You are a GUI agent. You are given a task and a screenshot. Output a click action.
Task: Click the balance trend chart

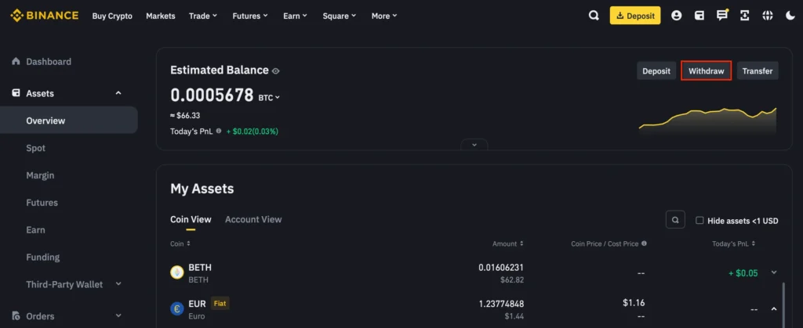point(708,121)
